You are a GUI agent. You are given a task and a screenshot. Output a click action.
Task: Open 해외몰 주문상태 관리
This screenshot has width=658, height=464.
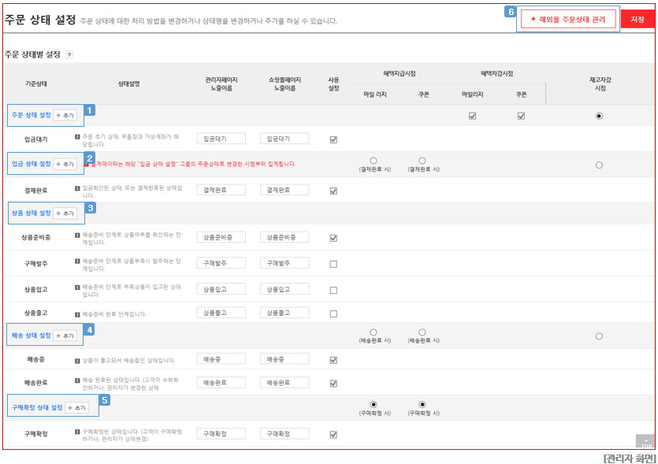[x=568, y=19]
